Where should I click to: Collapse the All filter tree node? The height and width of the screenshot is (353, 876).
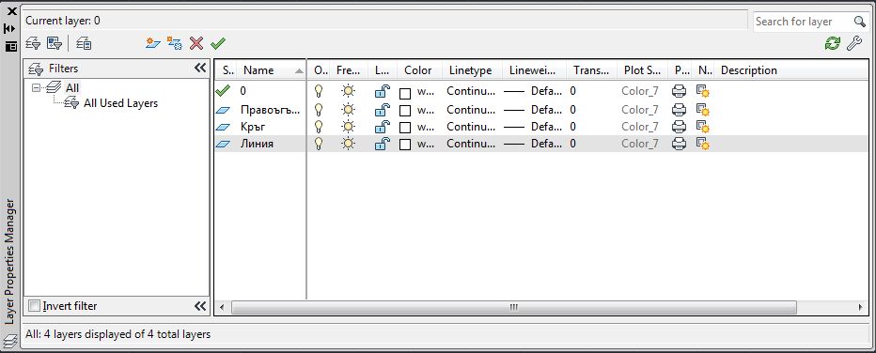coord(37,87)
